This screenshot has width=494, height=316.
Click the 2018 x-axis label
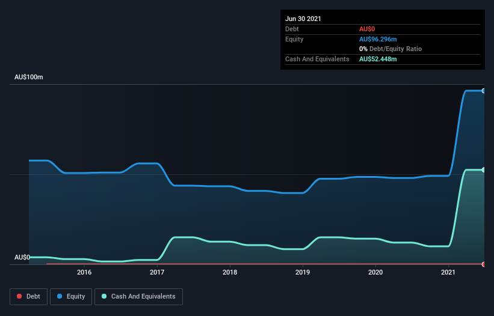tap(230, 272)
